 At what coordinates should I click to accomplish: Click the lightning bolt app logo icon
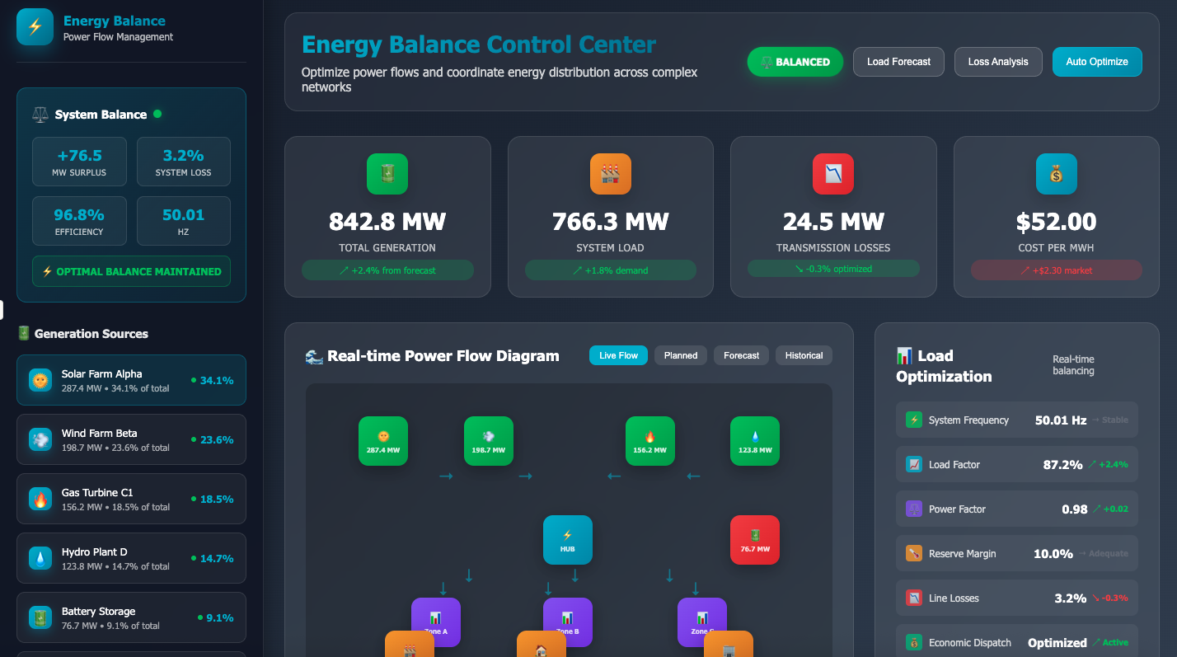[35, 27]
